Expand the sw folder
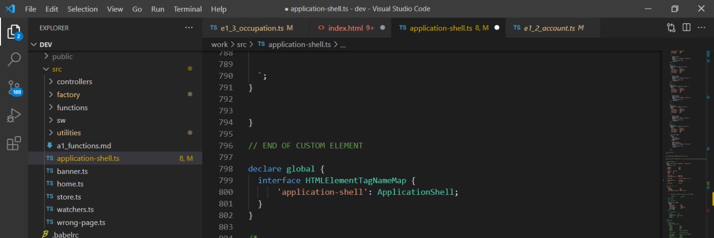This screenshot has width=714, height=238. tap(51, 120)
